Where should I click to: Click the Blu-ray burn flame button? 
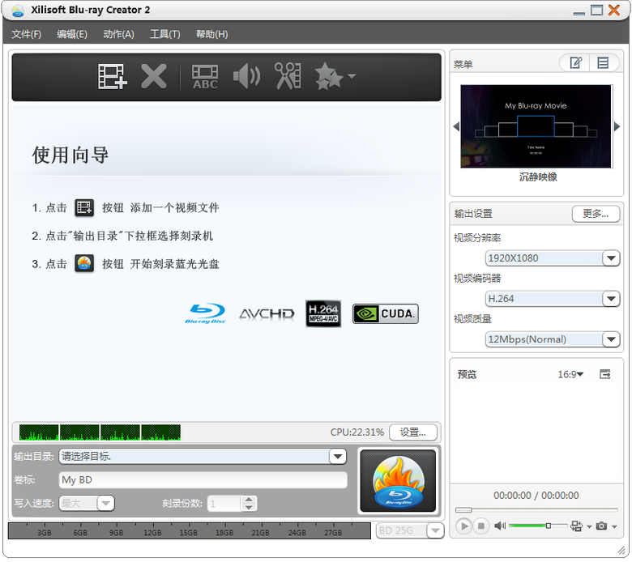pos(398,481)
